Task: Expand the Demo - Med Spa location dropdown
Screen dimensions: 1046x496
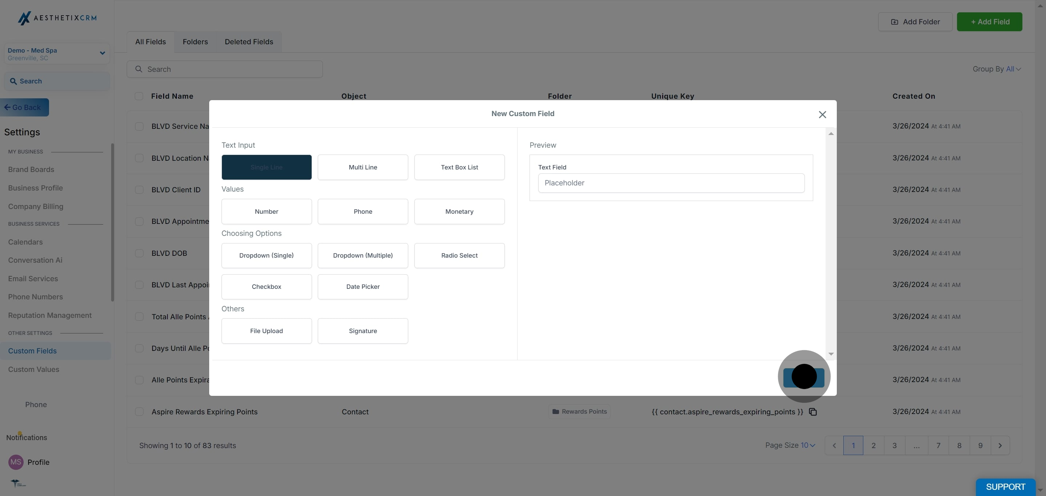Action: point(102,53)
